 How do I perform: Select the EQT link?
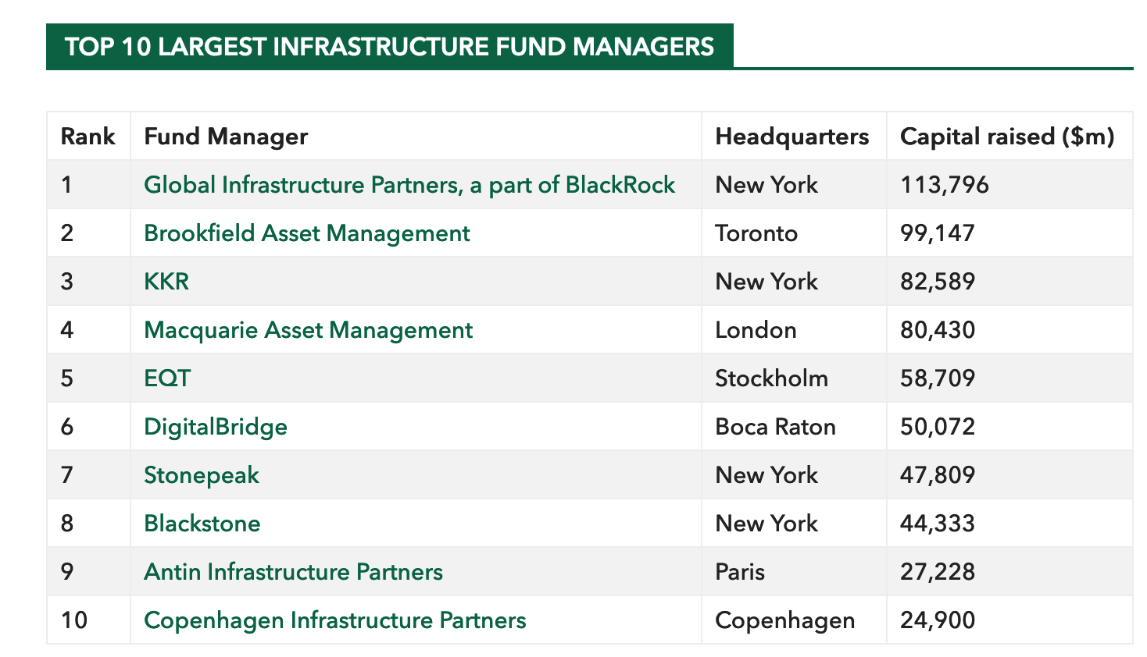coord(167,378)
